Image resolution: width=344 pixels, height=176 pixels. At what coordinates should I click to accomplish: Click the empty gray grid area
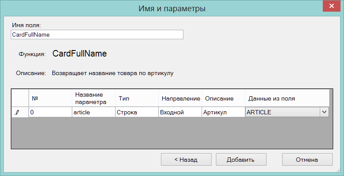click(172, 133)
